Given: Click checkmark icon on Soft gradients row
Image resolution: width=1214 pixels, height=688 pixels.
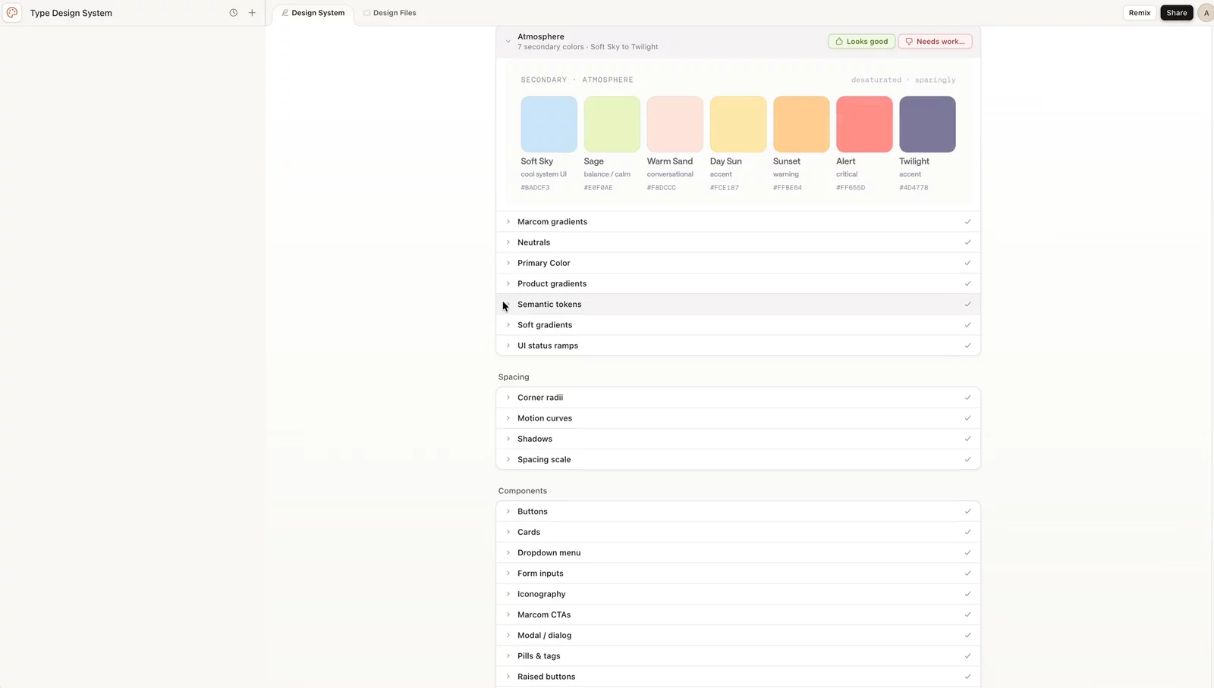Looking at the screenshot, I should tap(967, 325).
